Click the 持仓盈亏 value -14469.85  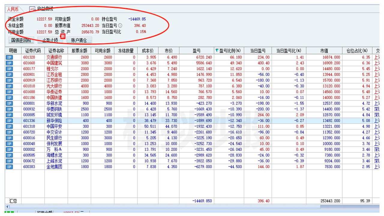[137, 19]
